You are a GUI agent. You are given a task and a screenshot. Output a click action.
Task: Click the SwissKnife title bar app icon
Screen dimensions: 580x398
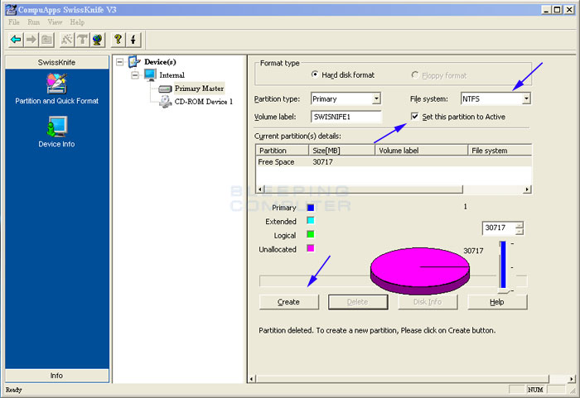coord(11,10)
